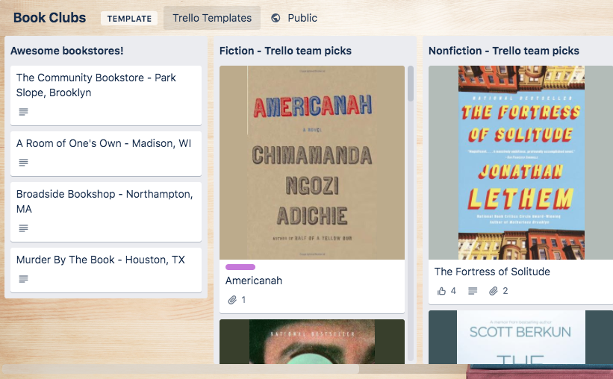This screenshot has height=379, width=613.
Task: Open Broadside Bookshop - Northampton card
Action: click(x=106, y=212)
